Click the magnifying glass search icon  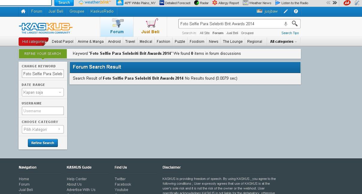click(295, 24)
